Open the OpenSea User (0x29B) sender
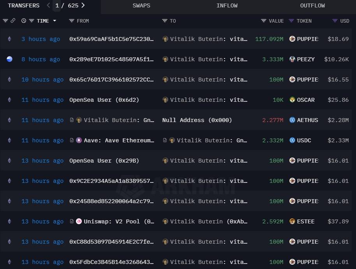 [104, 161]
